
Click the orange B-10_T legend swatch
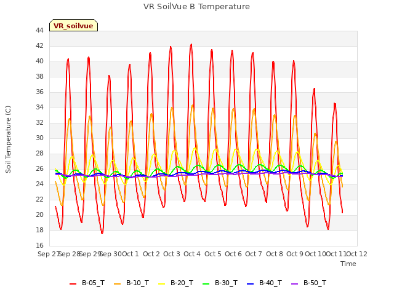(x=118, y=284)
